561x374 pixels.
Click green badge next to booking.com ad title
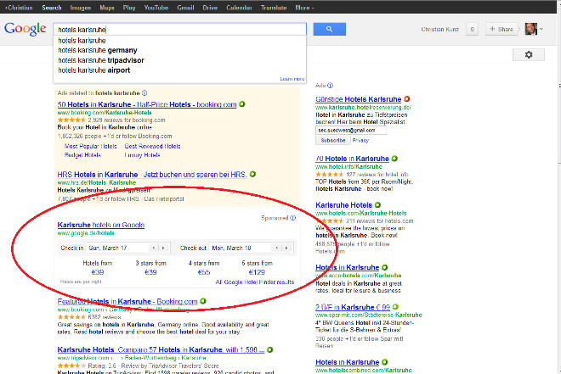(x=242, y=104)
